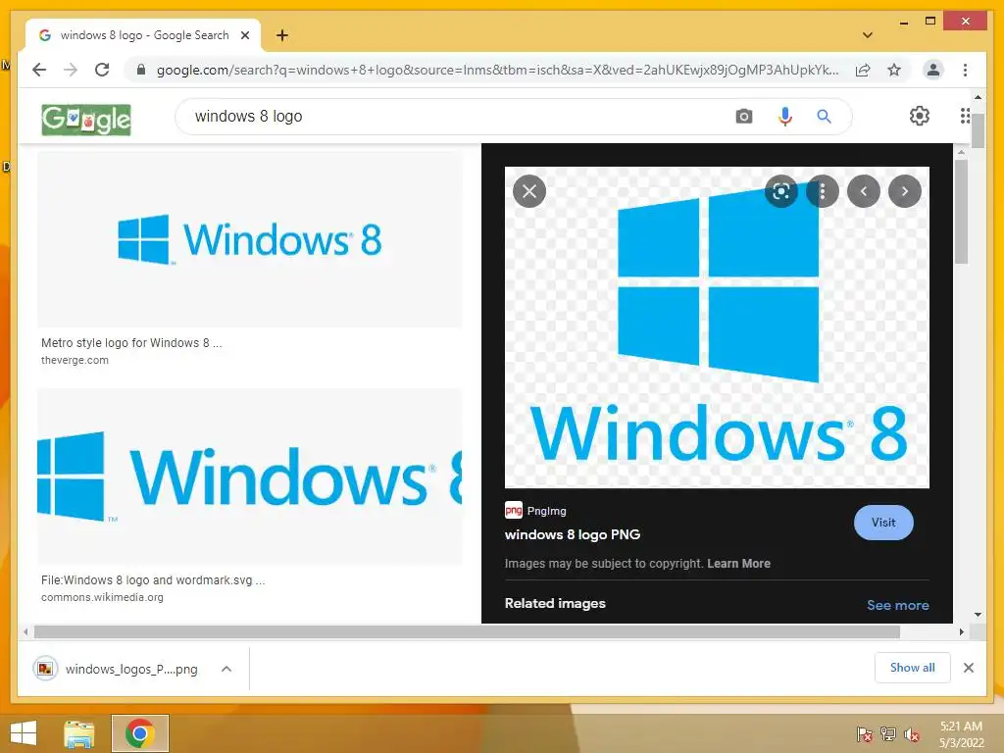1004x753 pixels.
Task: Open 'Metro style logo for Windows 8' caption
Action: (x=131, y=343)
